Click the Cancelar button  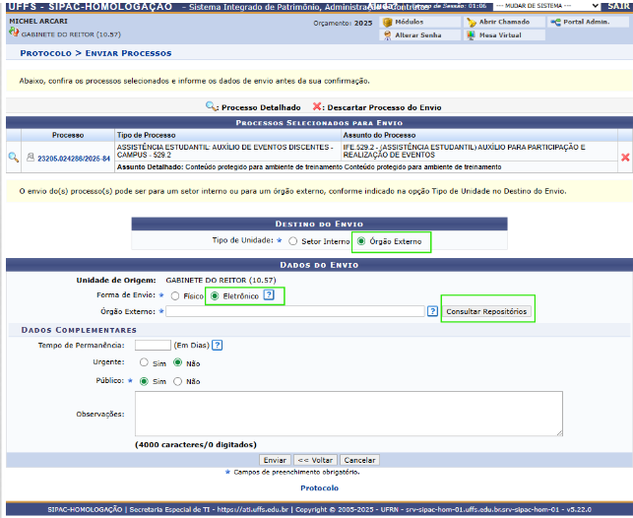[359, 460]
